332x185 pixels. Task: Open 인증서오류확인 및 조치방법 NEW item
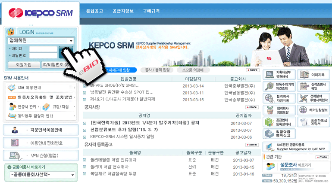[41, 97]
